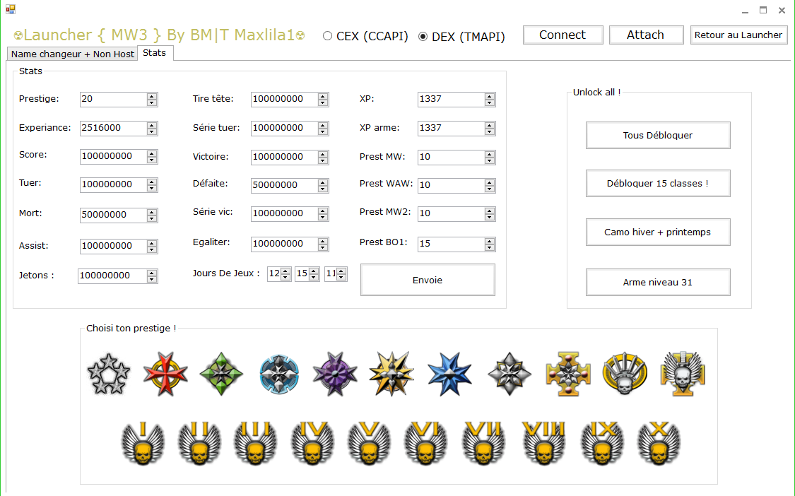Viewport: 795px width, 496px height.
Task: Decrease Défaite with its down arrow
Action: (x=322, y=189)
